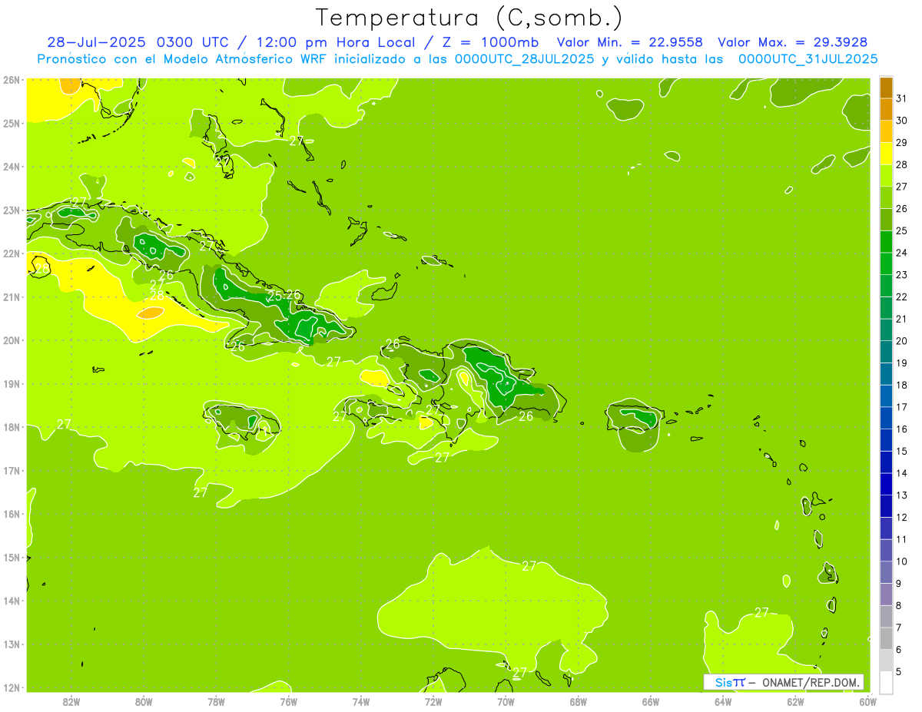
Task: Click the '62W' longitude axis label
Action: [796, 701]
